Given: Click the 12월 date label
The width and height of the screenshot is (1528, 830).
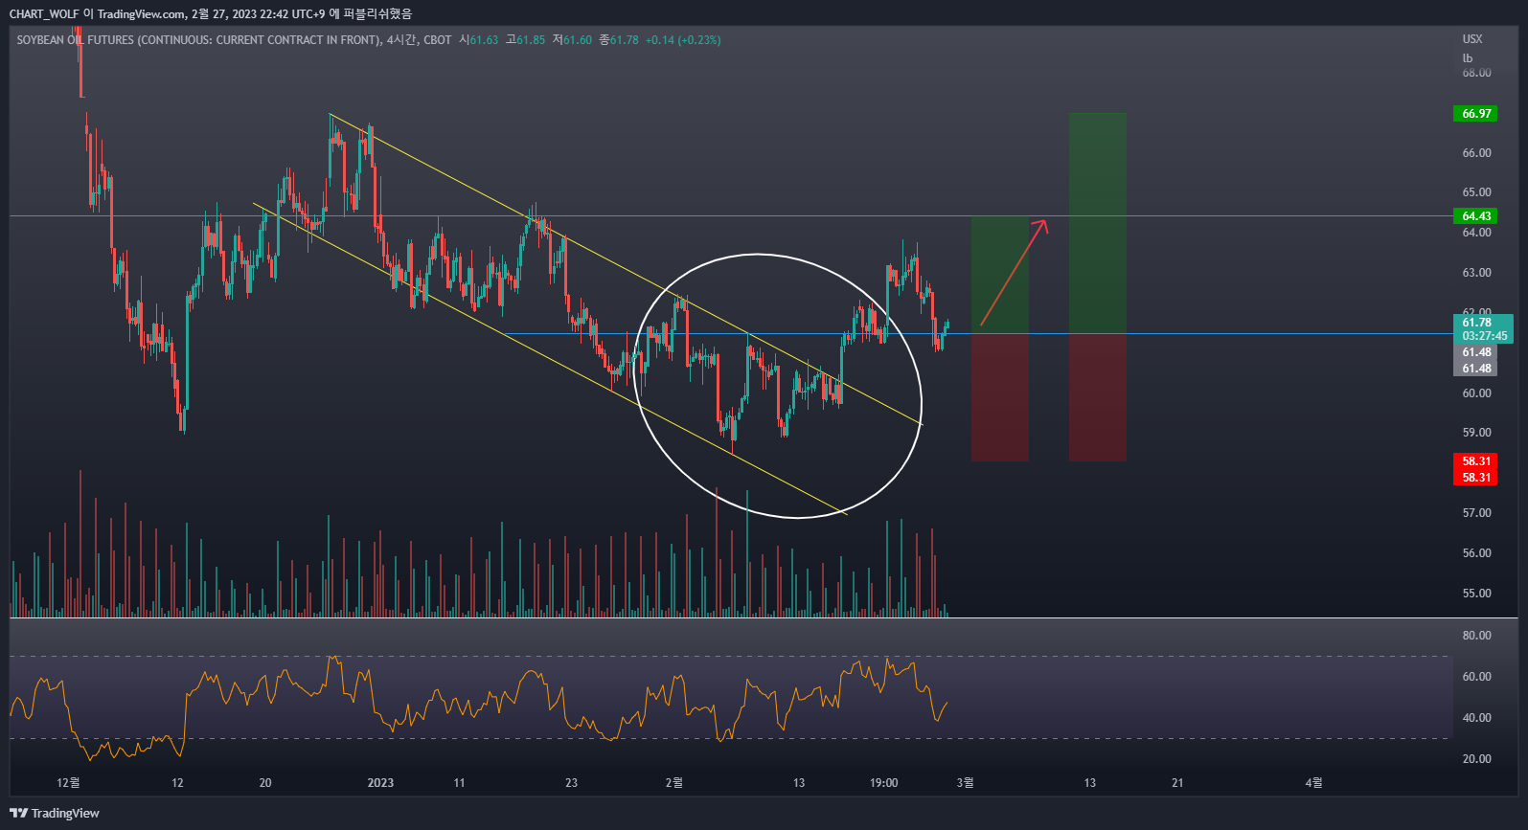Looking at the screenshot, I should point(68,783).
